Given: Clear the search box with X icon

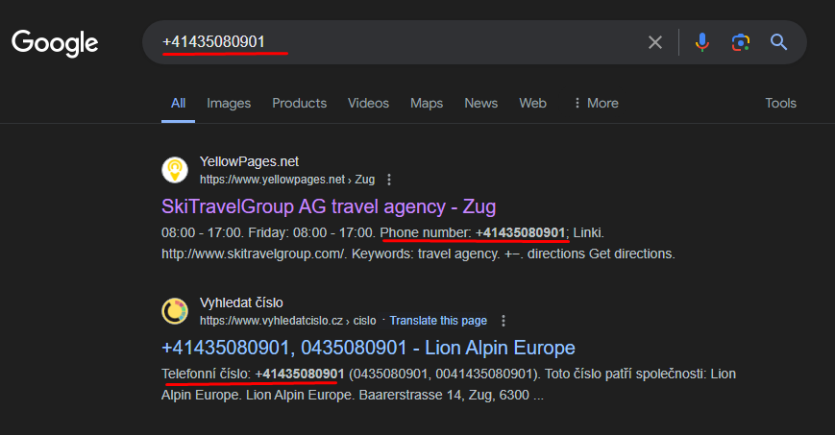Looking at the screenshot, I should [x=655, y=42].
